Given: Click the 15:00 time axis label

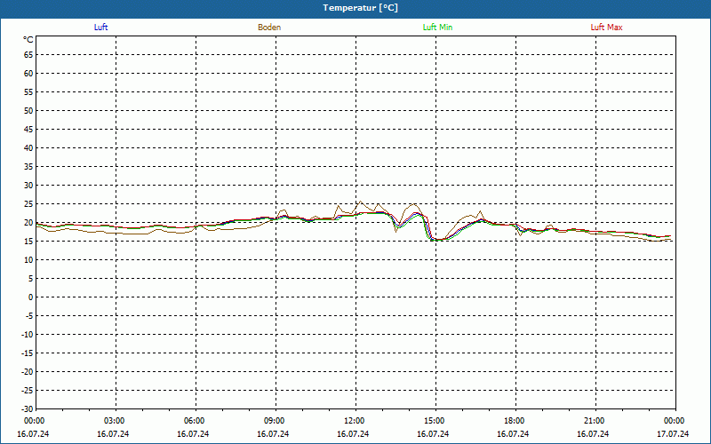Looking at the screenshot, I should (x=434, y=421).
